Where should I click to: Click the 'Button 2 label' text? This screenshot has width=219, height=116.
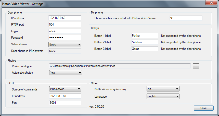click(x=102, y=42)
